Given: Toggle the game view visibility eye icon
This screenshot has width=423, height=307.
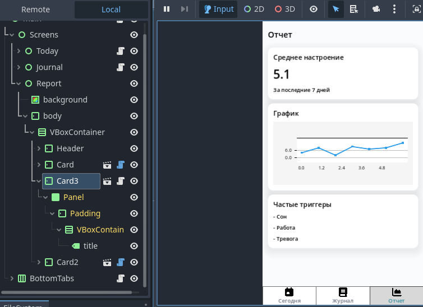Looking at the screenshot, I should (x=314, y=9).
